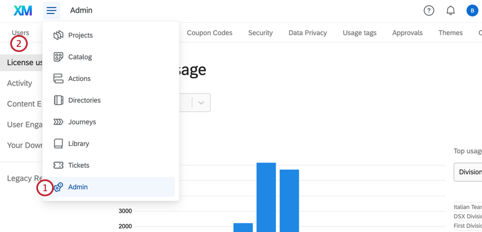Click the Journeys arrows icon
482x232 pixels.
pos(58,122)
